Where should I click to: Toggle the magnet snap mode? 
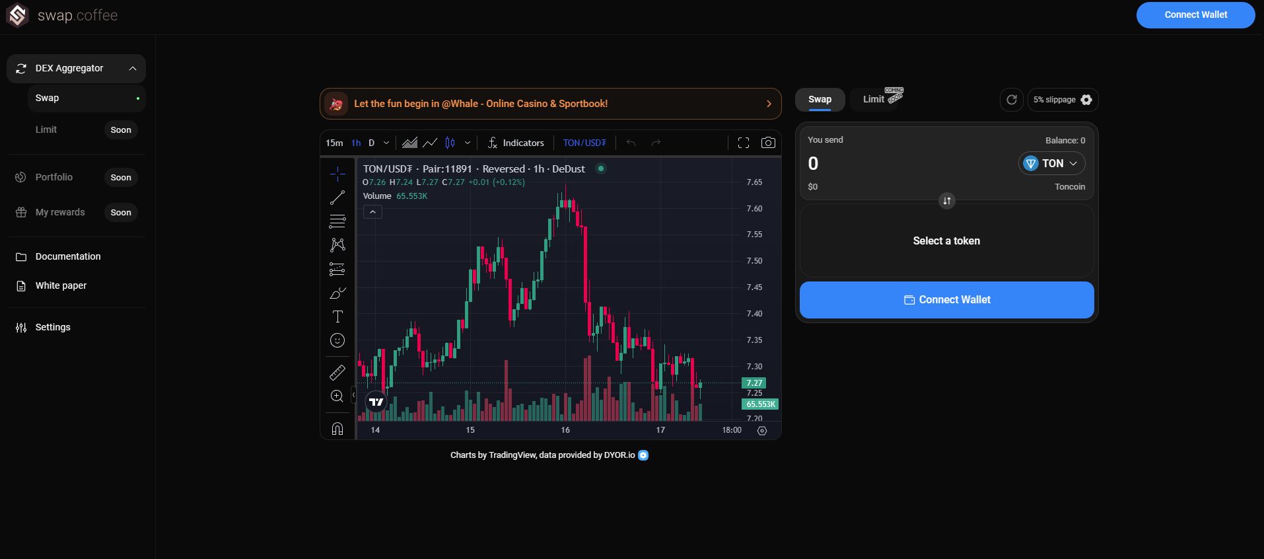pyautogui.click(x=337, y=429)
